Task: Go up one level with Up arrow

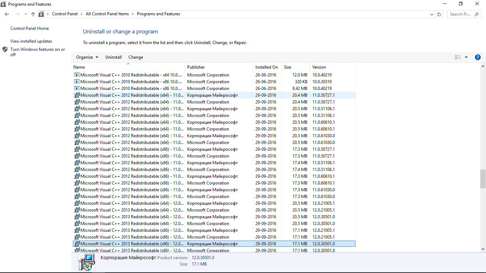Action: [x=33, y=14]
